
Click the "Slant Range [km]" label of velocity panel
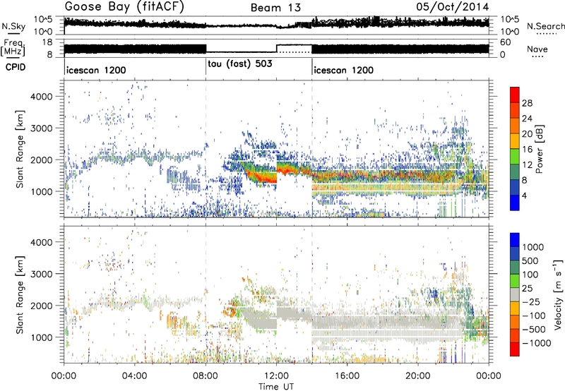[20, 294]
